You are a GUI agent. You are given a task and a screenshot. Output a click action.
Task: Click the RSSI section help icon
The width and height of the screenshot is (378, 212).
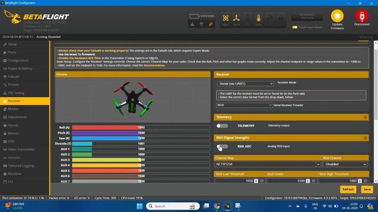[365, 138]
